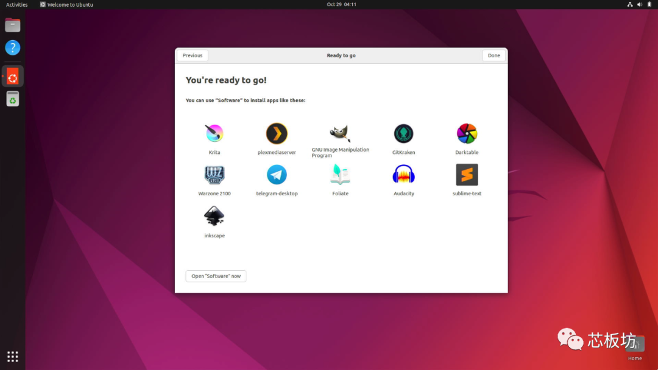Open the Home folder desktop icon

coord(635,347)
